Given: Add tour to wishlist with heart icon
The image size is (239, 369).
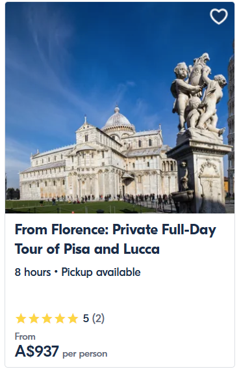Looking at the screenshot, I should [219, 16].
